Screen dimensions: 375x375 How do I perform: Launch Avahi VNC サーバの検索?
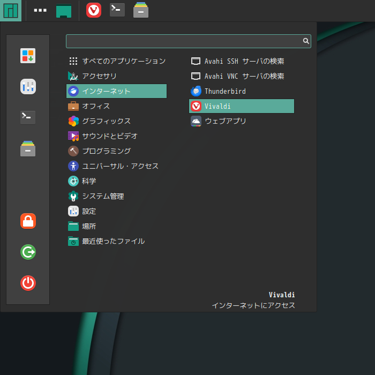click(x=242, y=76)
